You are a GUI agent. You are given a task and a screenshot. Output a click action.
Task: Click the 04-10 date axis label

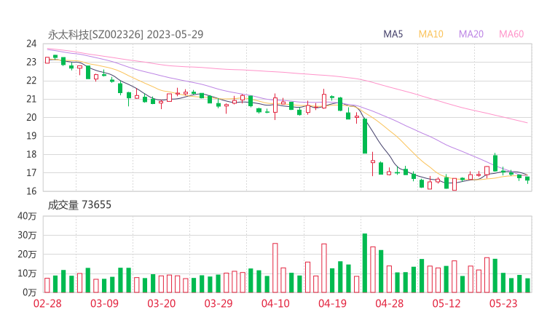pyautogui.click(x=275, y=303)
